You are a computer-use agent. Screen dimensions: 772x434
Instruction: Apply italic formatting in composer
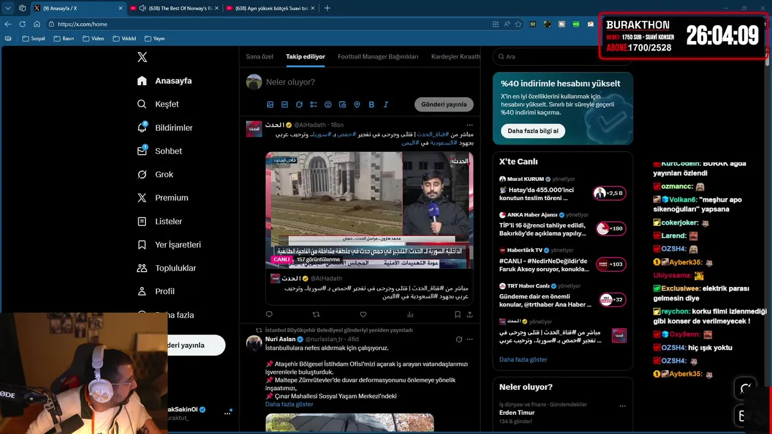[x=386, y=104]
